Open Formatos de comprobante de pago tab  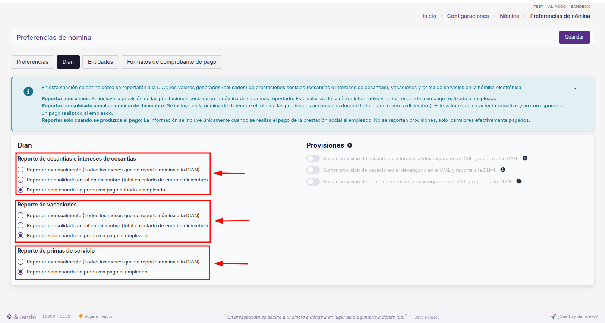(172, 62)
